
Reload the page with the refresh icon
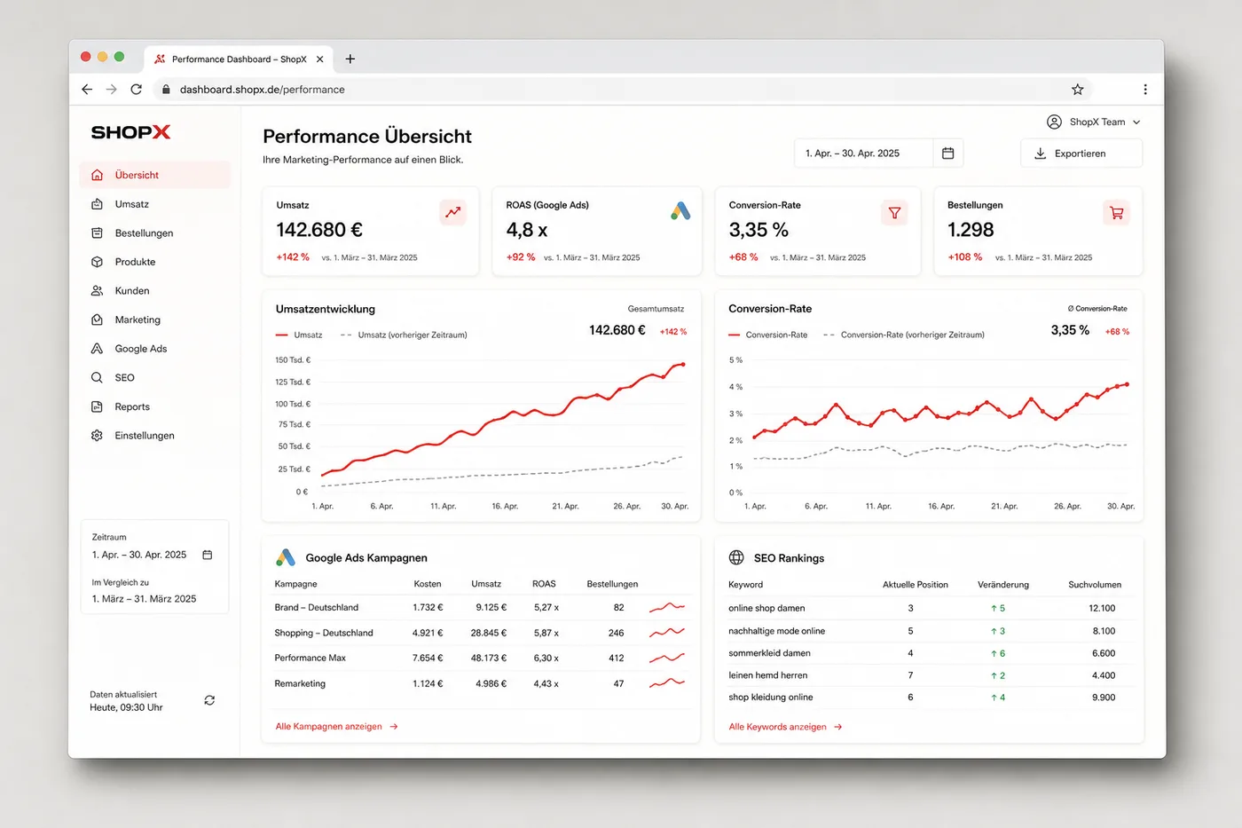point(136,90)
